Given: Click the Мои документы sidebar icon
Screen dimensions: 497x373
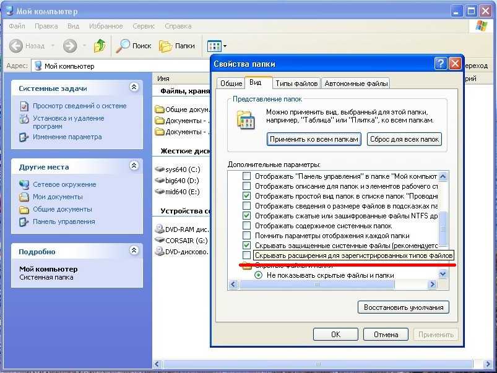Looking at the screenshot, I should click(24, 197).
